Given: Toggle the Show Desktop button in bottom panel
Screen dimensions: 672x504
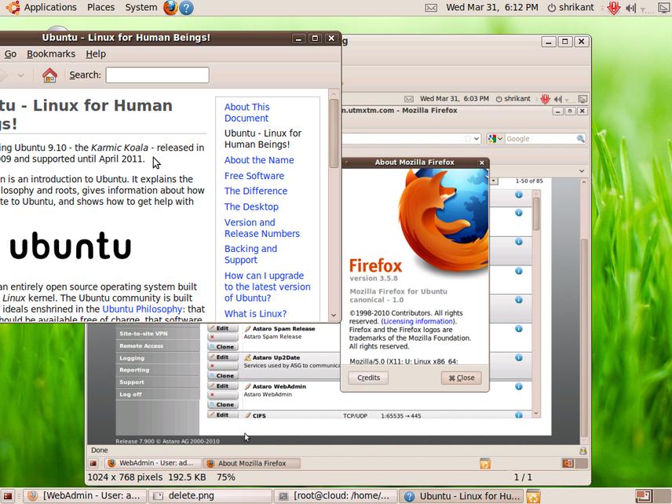Looking at the screenshot, I should (9, 496).
